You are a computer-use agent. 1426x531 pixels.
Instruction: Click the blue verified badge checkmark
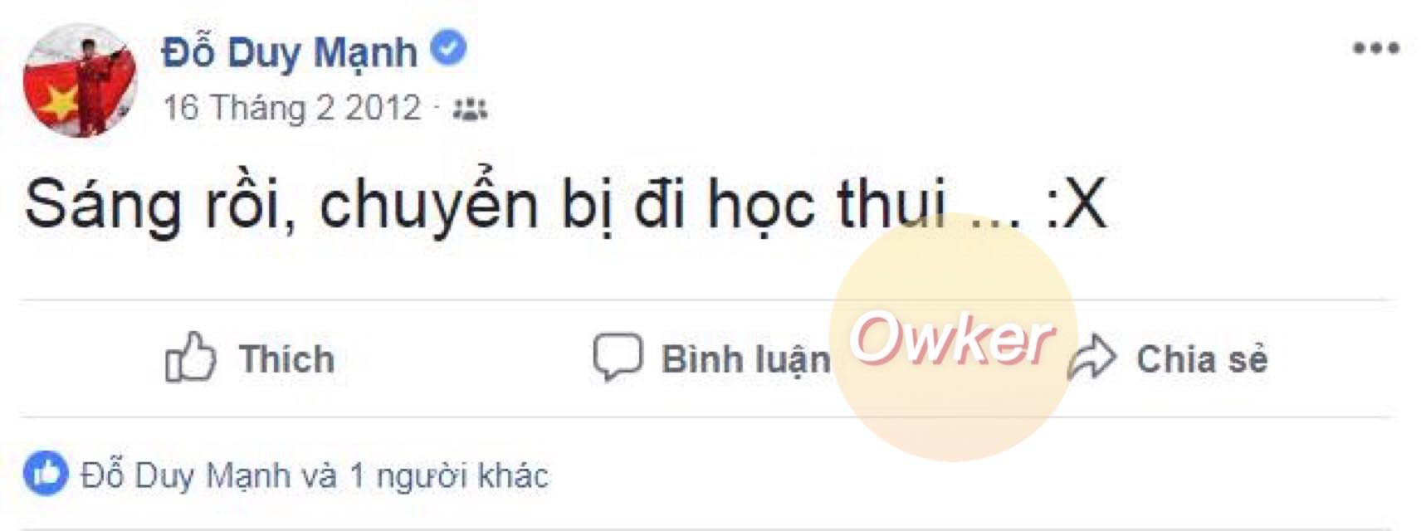[448, 48]
